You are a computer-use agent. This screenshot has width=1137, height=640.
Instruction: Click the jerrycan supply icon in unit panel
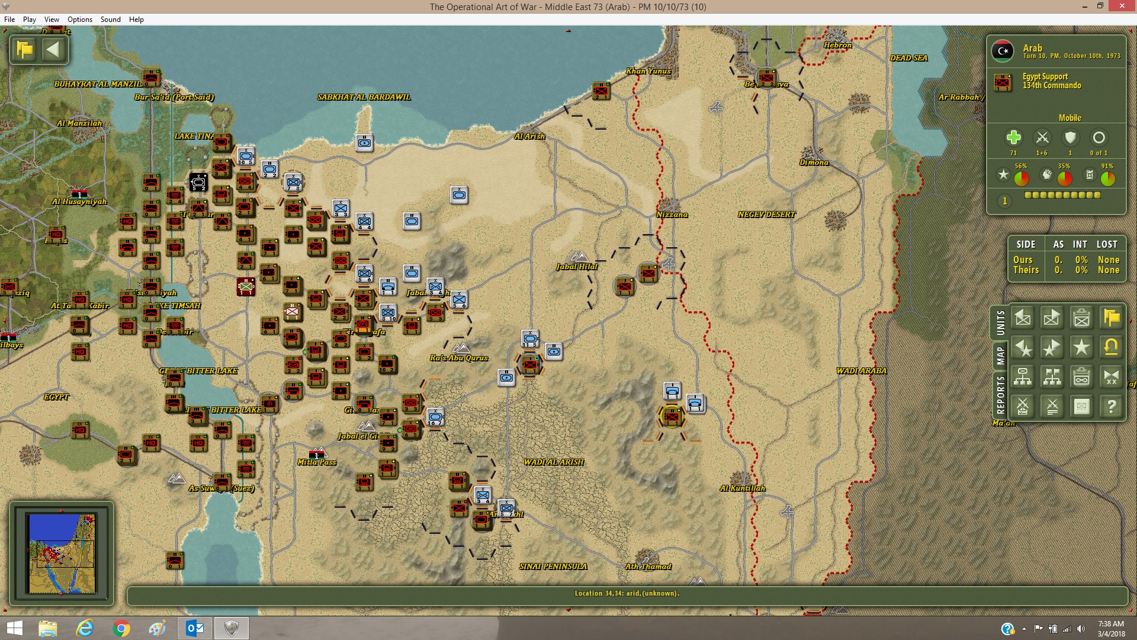(1090, 175)
